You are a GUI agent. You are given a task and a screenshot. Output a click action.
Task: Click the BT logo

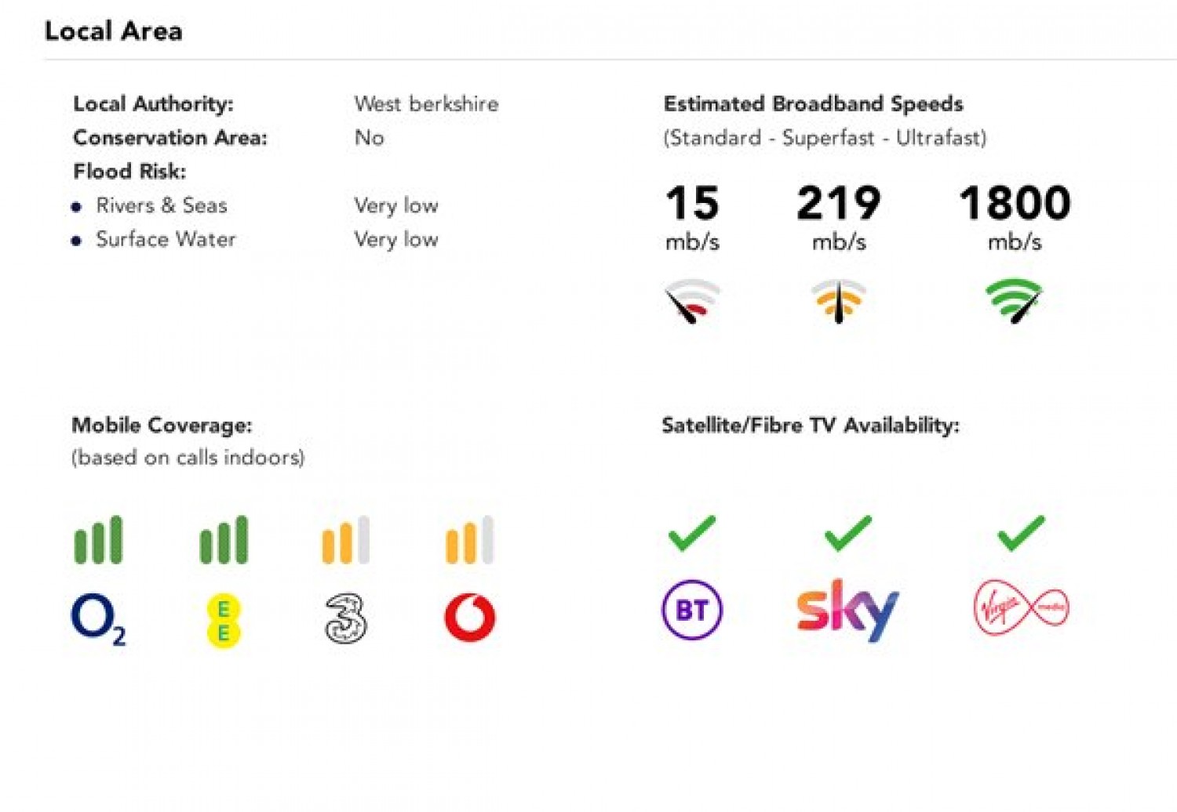tap(692, 609)
